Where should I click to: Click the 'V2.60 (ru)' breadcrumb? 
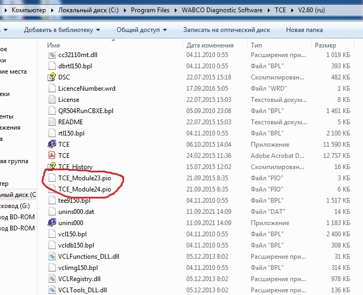click(311, 10)
